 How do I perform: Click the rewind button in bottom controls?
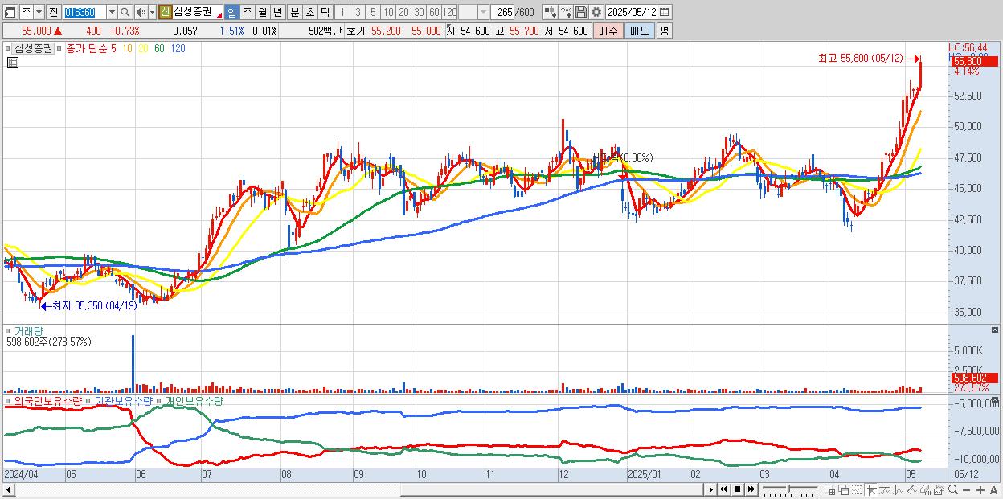(x=723, y=489)
